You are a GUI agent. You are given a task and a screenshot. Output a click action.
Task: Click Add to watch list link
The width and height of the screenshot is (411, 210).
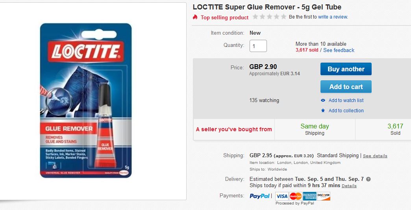coord(346,100)
